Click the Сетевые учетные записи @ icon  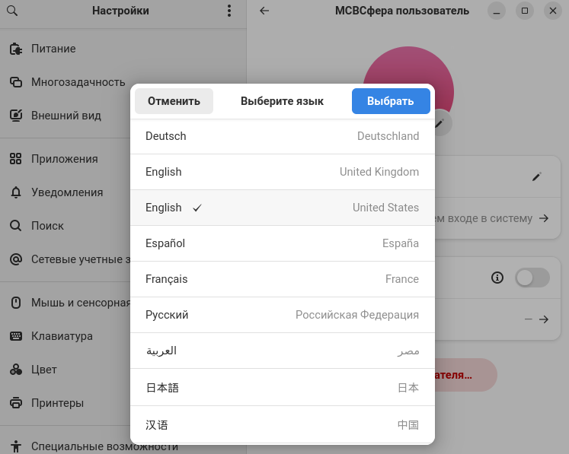pyautogui.click(x=15, y=259)
